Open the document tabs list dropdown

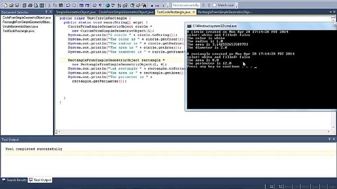[x=331, y=12]
